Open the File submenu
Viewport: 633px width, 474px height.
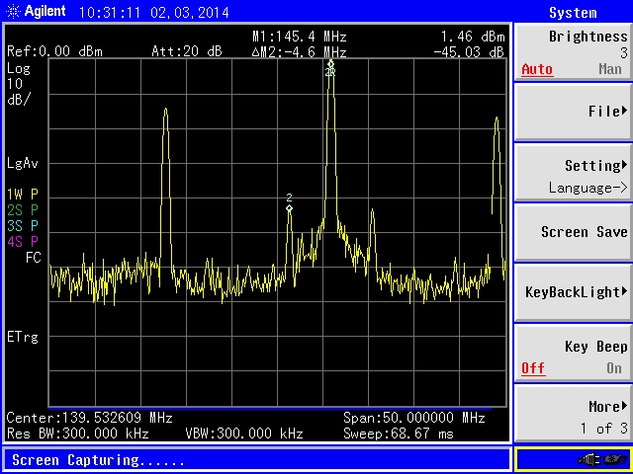573,112
